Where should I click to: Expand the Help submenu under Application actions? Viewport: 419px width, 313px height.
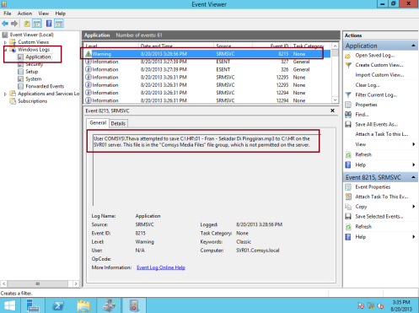coord(413,165)
